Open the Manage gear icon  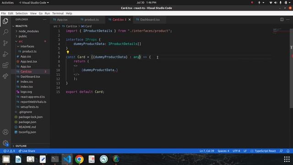coord(5,143)
